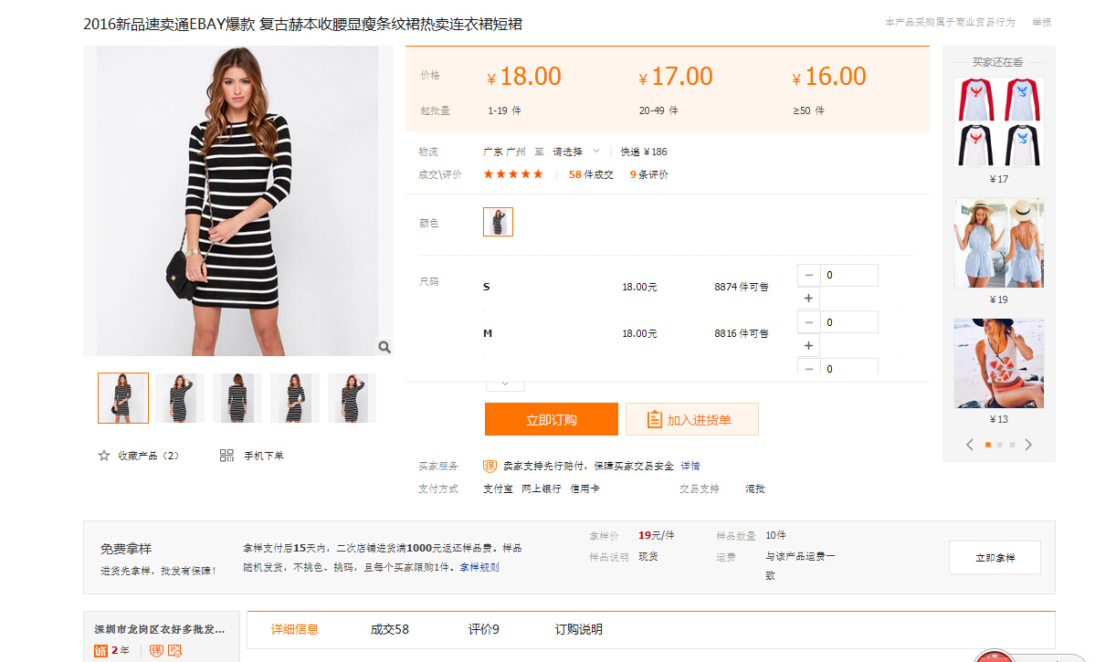Open the 订购说明 tab
The height and width of the screenshot is (662, 1116).
click(x=579, y=629)
